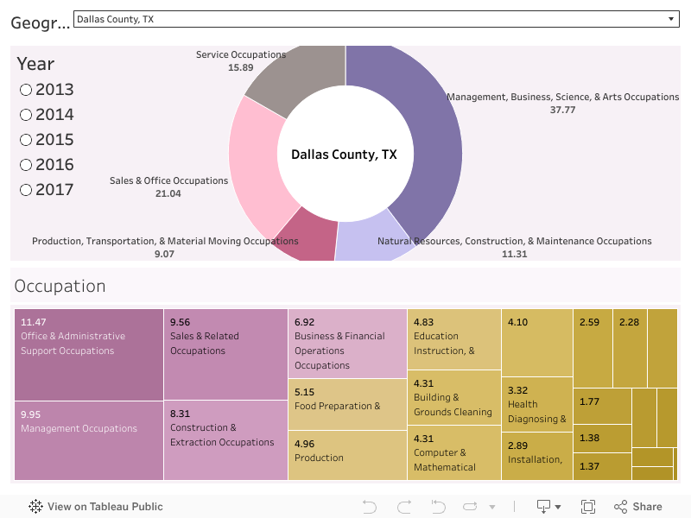The image size is (691, 518).
Task: Select the 2017 year option
Action: point(26,190)
